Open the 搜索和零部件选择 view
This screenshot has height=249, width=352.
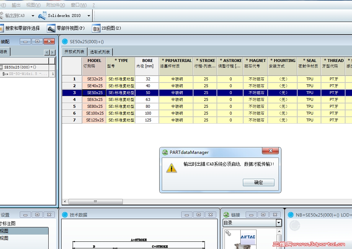pyautogui.click(x=20, y=28)
